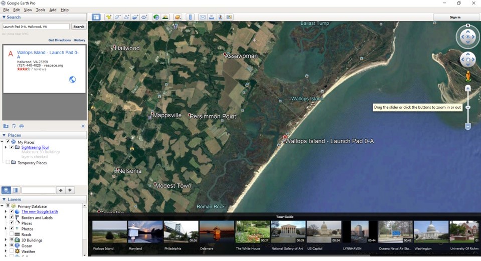This screenshot has width=481, height=261.
Task: Zoom in with the plus button
Action: pos(468,89)
